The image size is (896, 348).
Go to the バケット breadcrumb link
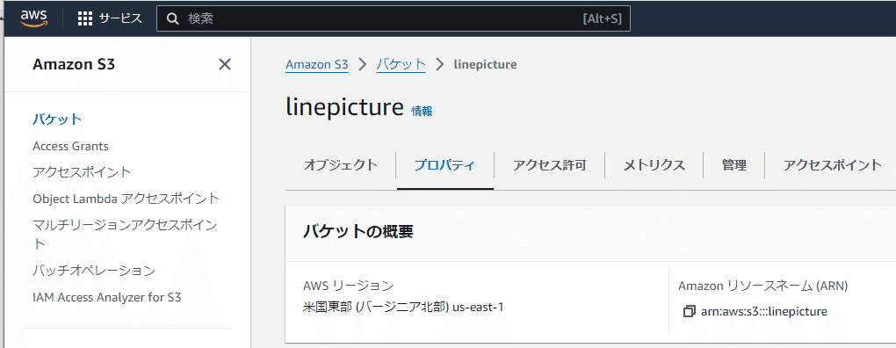(x=401, y=64)
